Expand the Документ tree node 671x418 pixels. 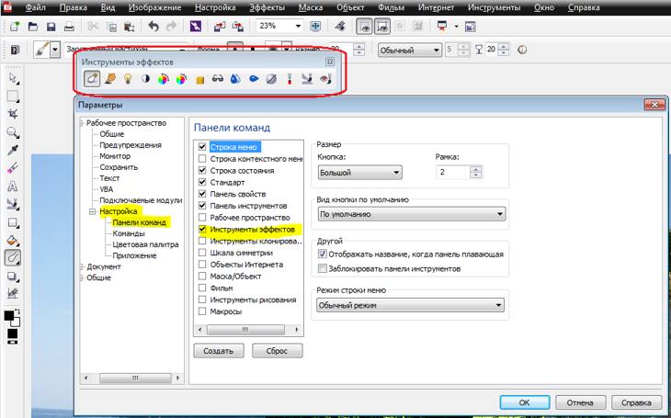[x=82, y=266]
